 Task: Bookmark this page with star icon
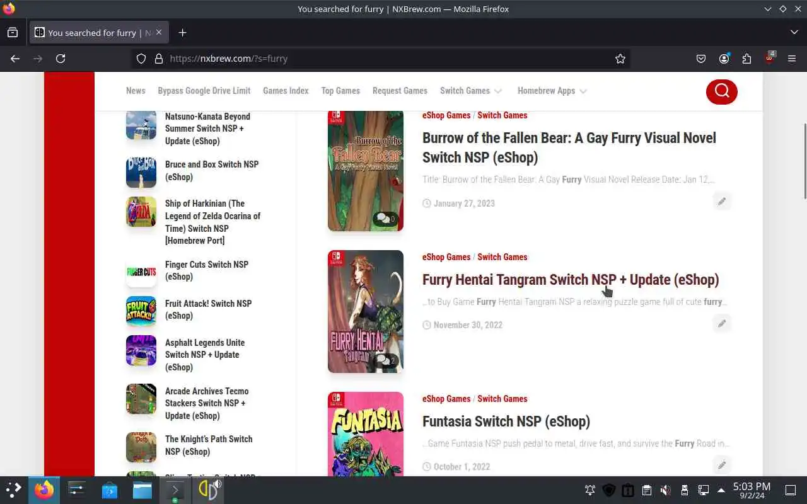[620, 59]
